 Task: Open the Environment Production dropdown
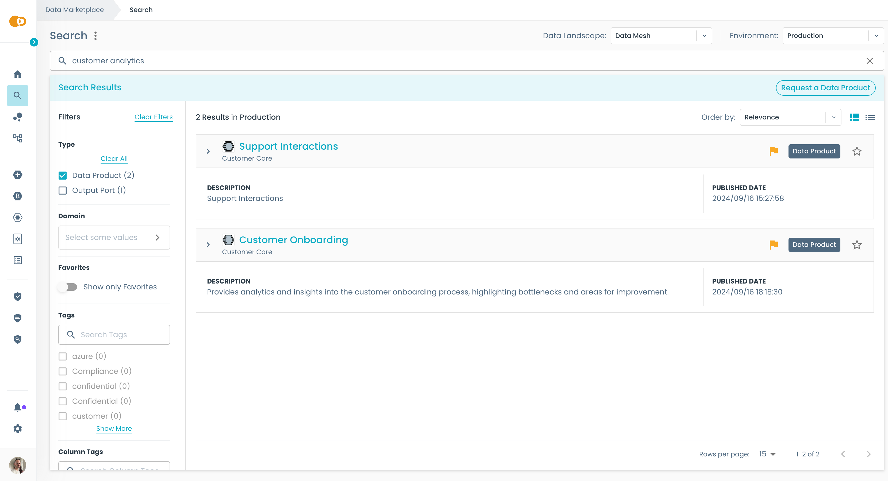pos(832,36)
